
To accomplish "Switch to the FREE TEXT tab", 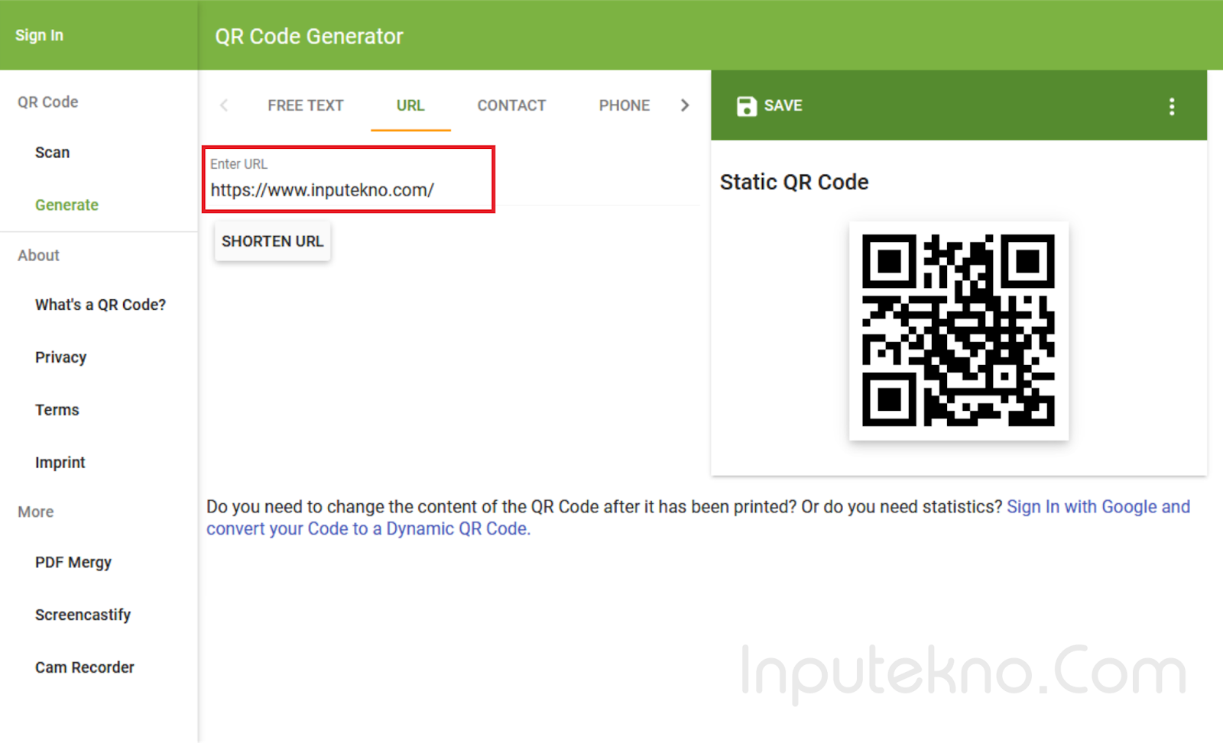I will click(x=306, y=105).
